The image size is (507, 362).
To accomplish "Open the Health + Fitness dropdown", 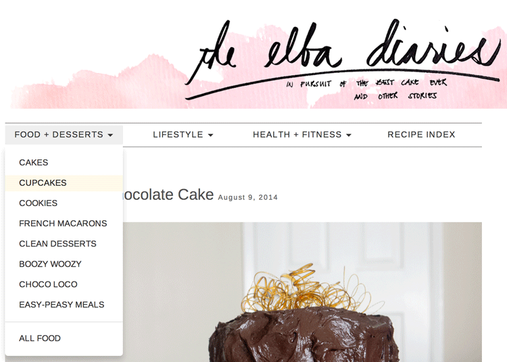I will click(302, 134).
